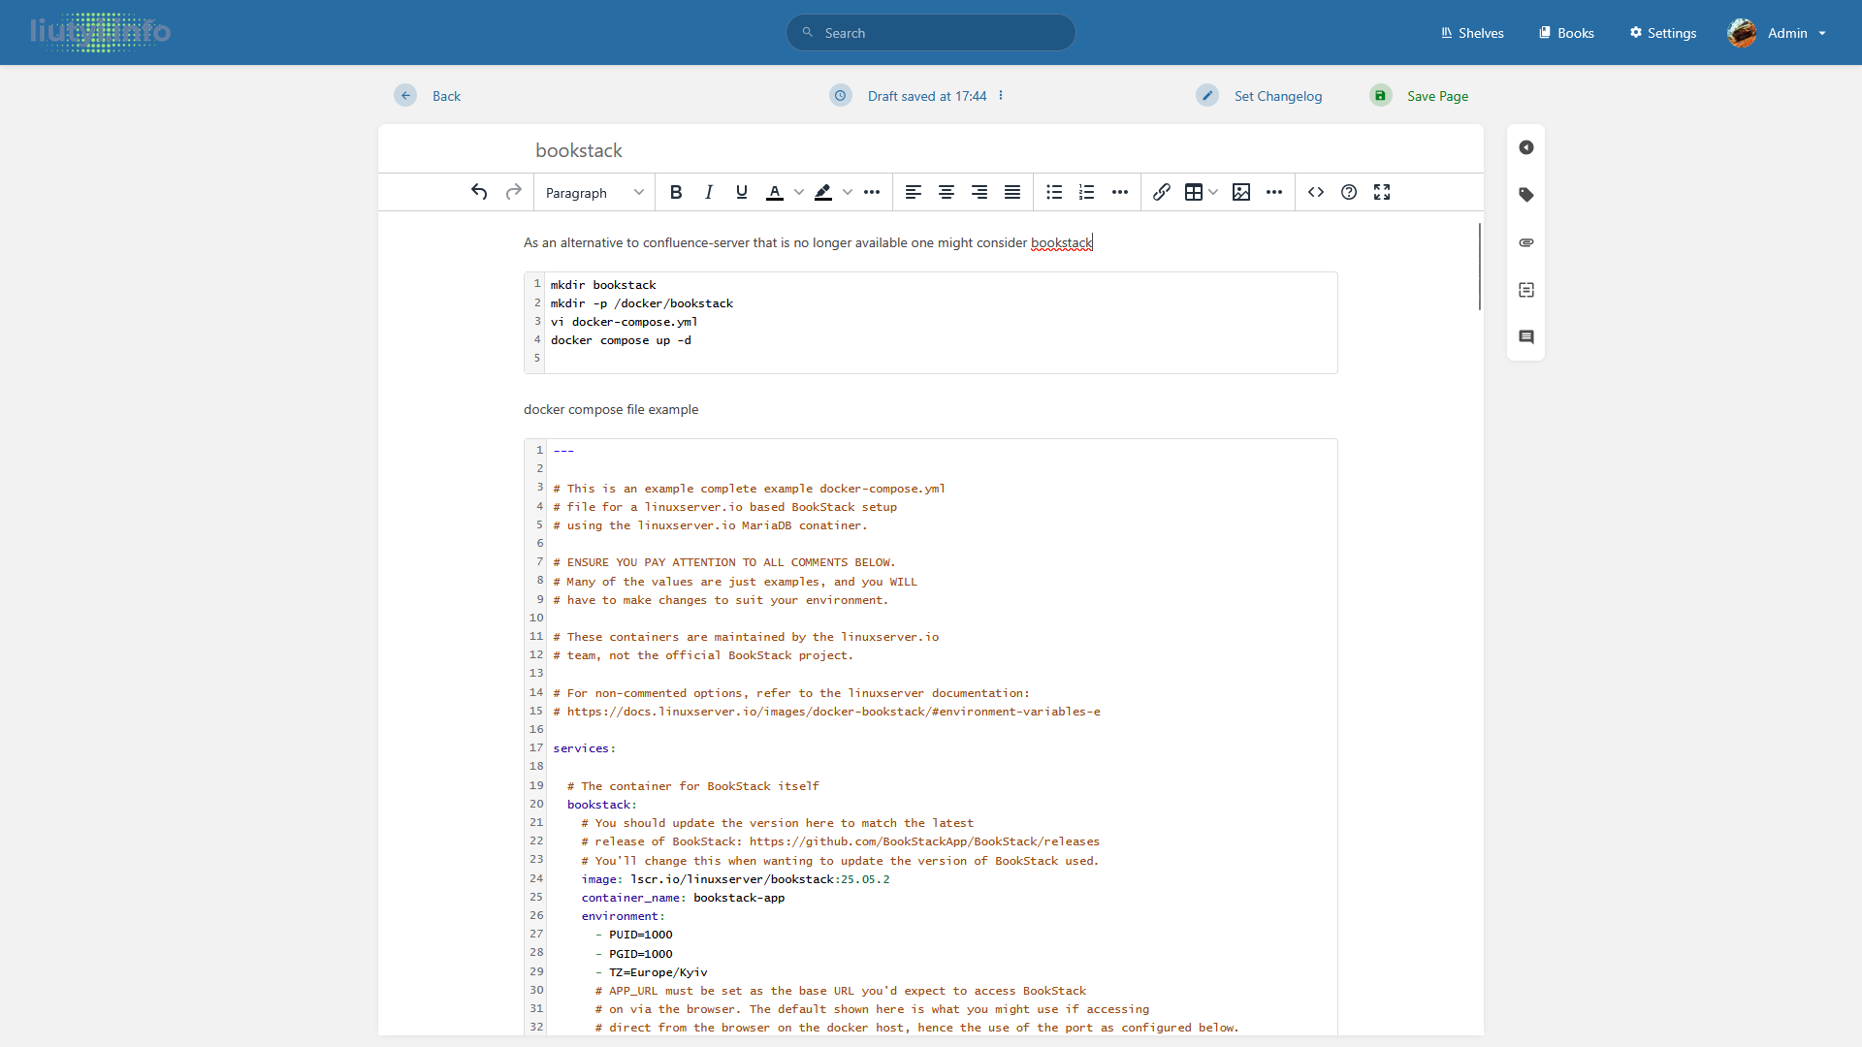Open the Paragraph format dropdown
Viewport: 1862px width, 1047px height.
[x=594, y=193]
